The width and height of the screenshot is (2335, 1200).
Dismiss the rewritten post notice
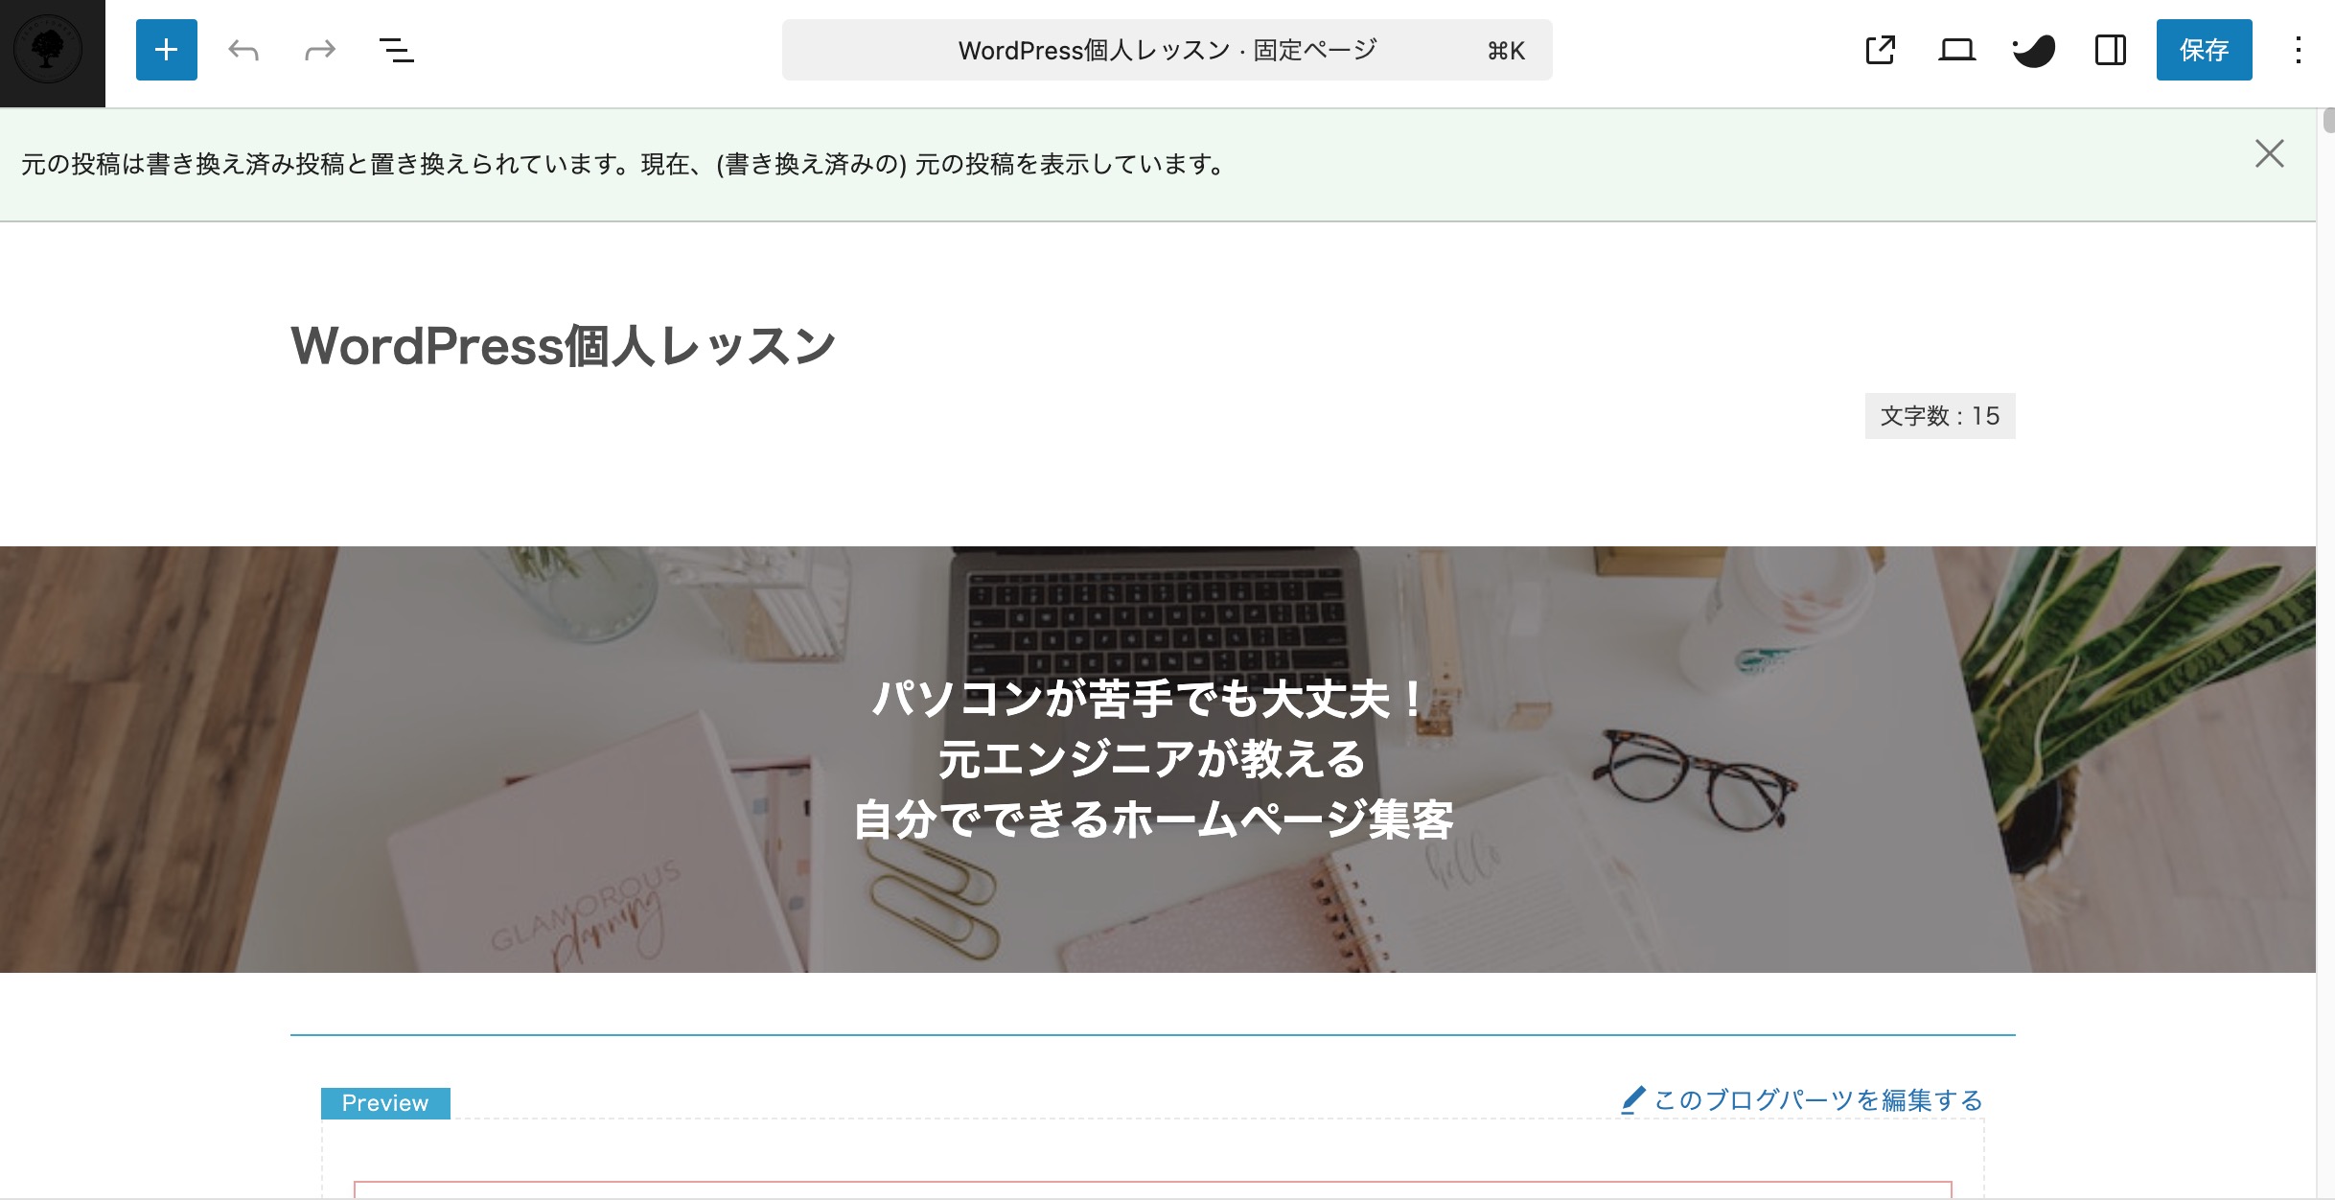[2270, 153]
